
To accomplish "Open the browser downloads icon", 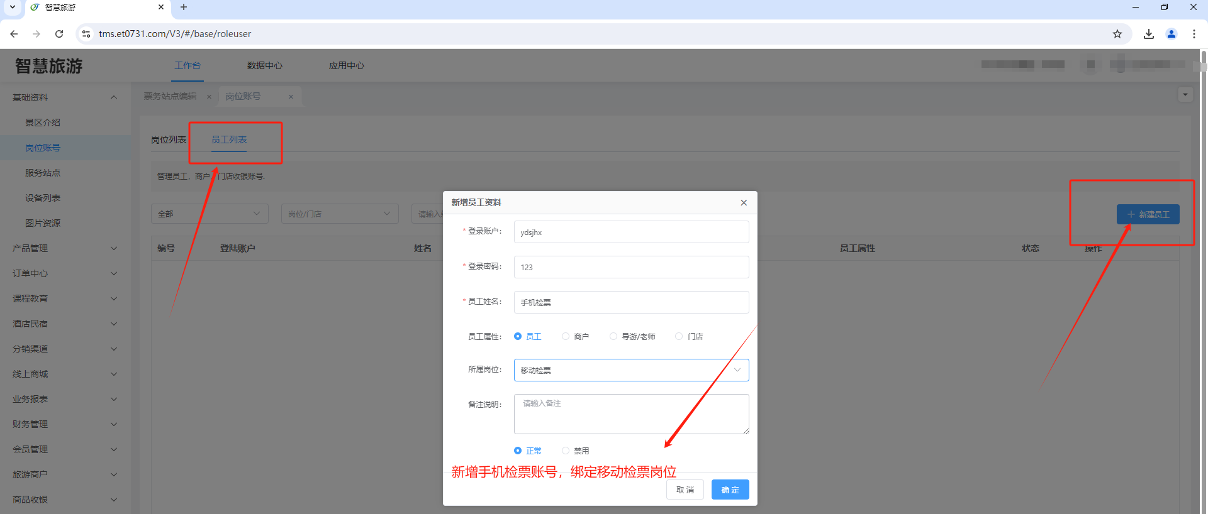I will (1149, 34).
